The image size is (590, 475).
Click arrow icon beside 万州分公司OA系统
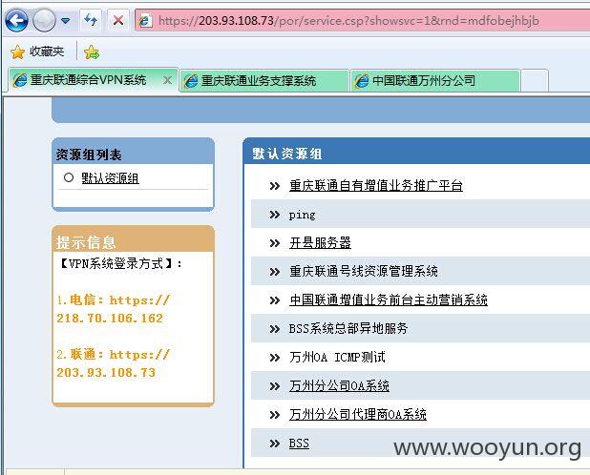275,386
